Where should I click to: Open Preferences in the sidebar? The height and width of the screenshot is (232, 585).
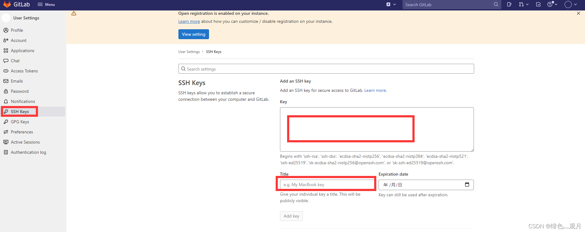pyautogui.click(x=33, y=132)
